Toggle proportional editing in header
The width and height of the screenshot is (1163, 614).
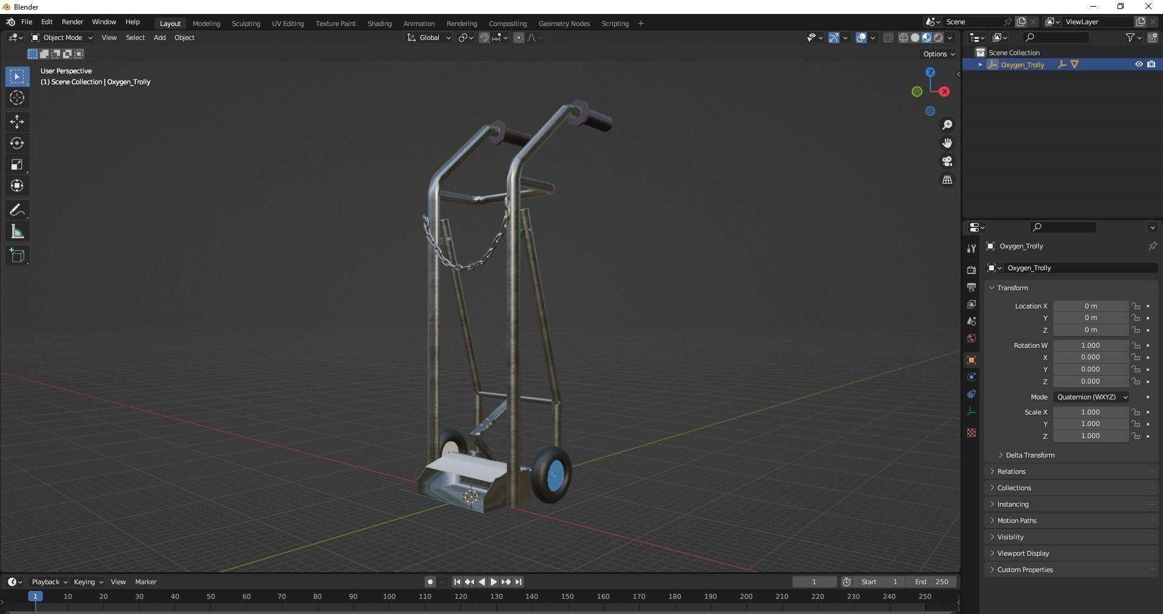tap(519, 38)
